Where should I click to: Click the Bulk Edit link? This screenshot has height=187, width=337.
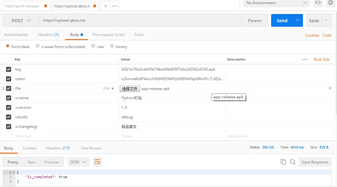click(x=322, y=59)
